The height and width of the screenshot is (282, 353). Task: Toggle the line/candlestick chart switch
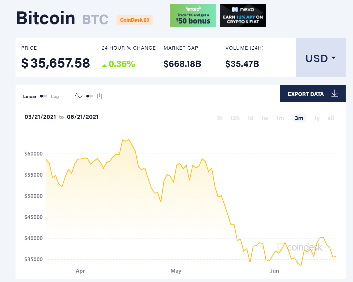90,96
